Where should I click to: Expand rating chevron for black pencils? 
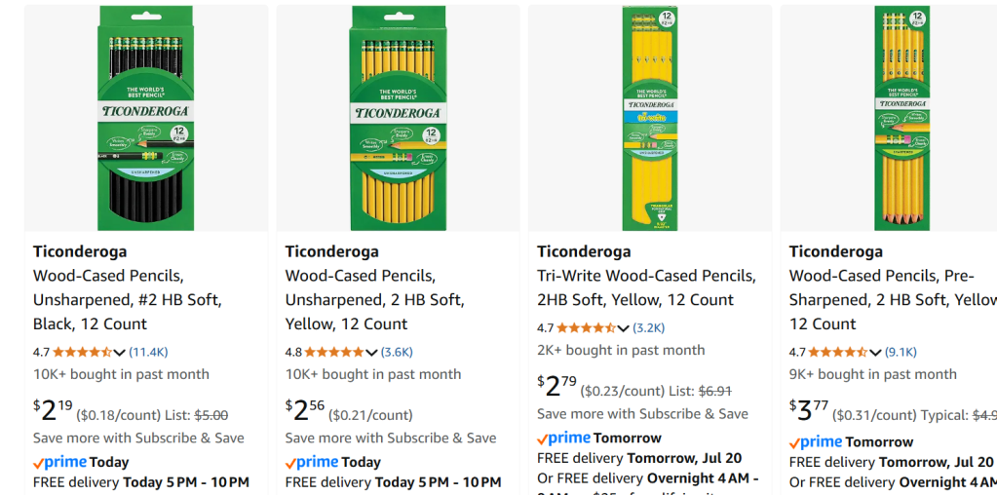click(x=120, y=353)
